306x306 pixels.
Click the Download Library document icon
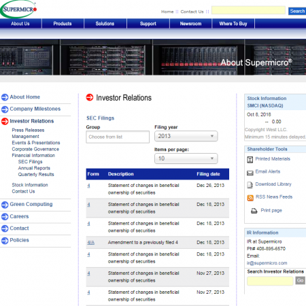250,185
